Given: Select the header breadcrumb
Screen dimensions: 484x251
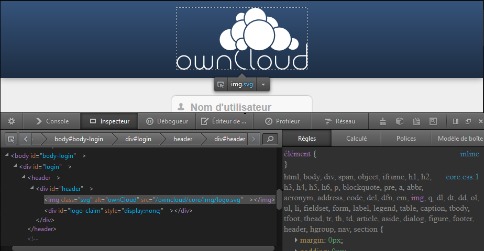Looking at the screenshot, I should 183,139.
